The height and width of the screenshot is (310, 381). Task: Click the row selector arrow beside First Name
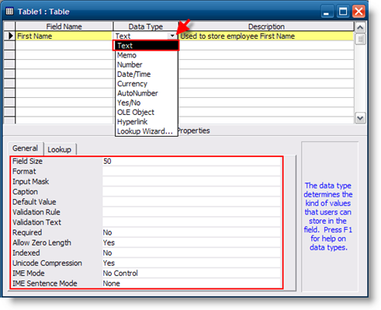[10, 36]
